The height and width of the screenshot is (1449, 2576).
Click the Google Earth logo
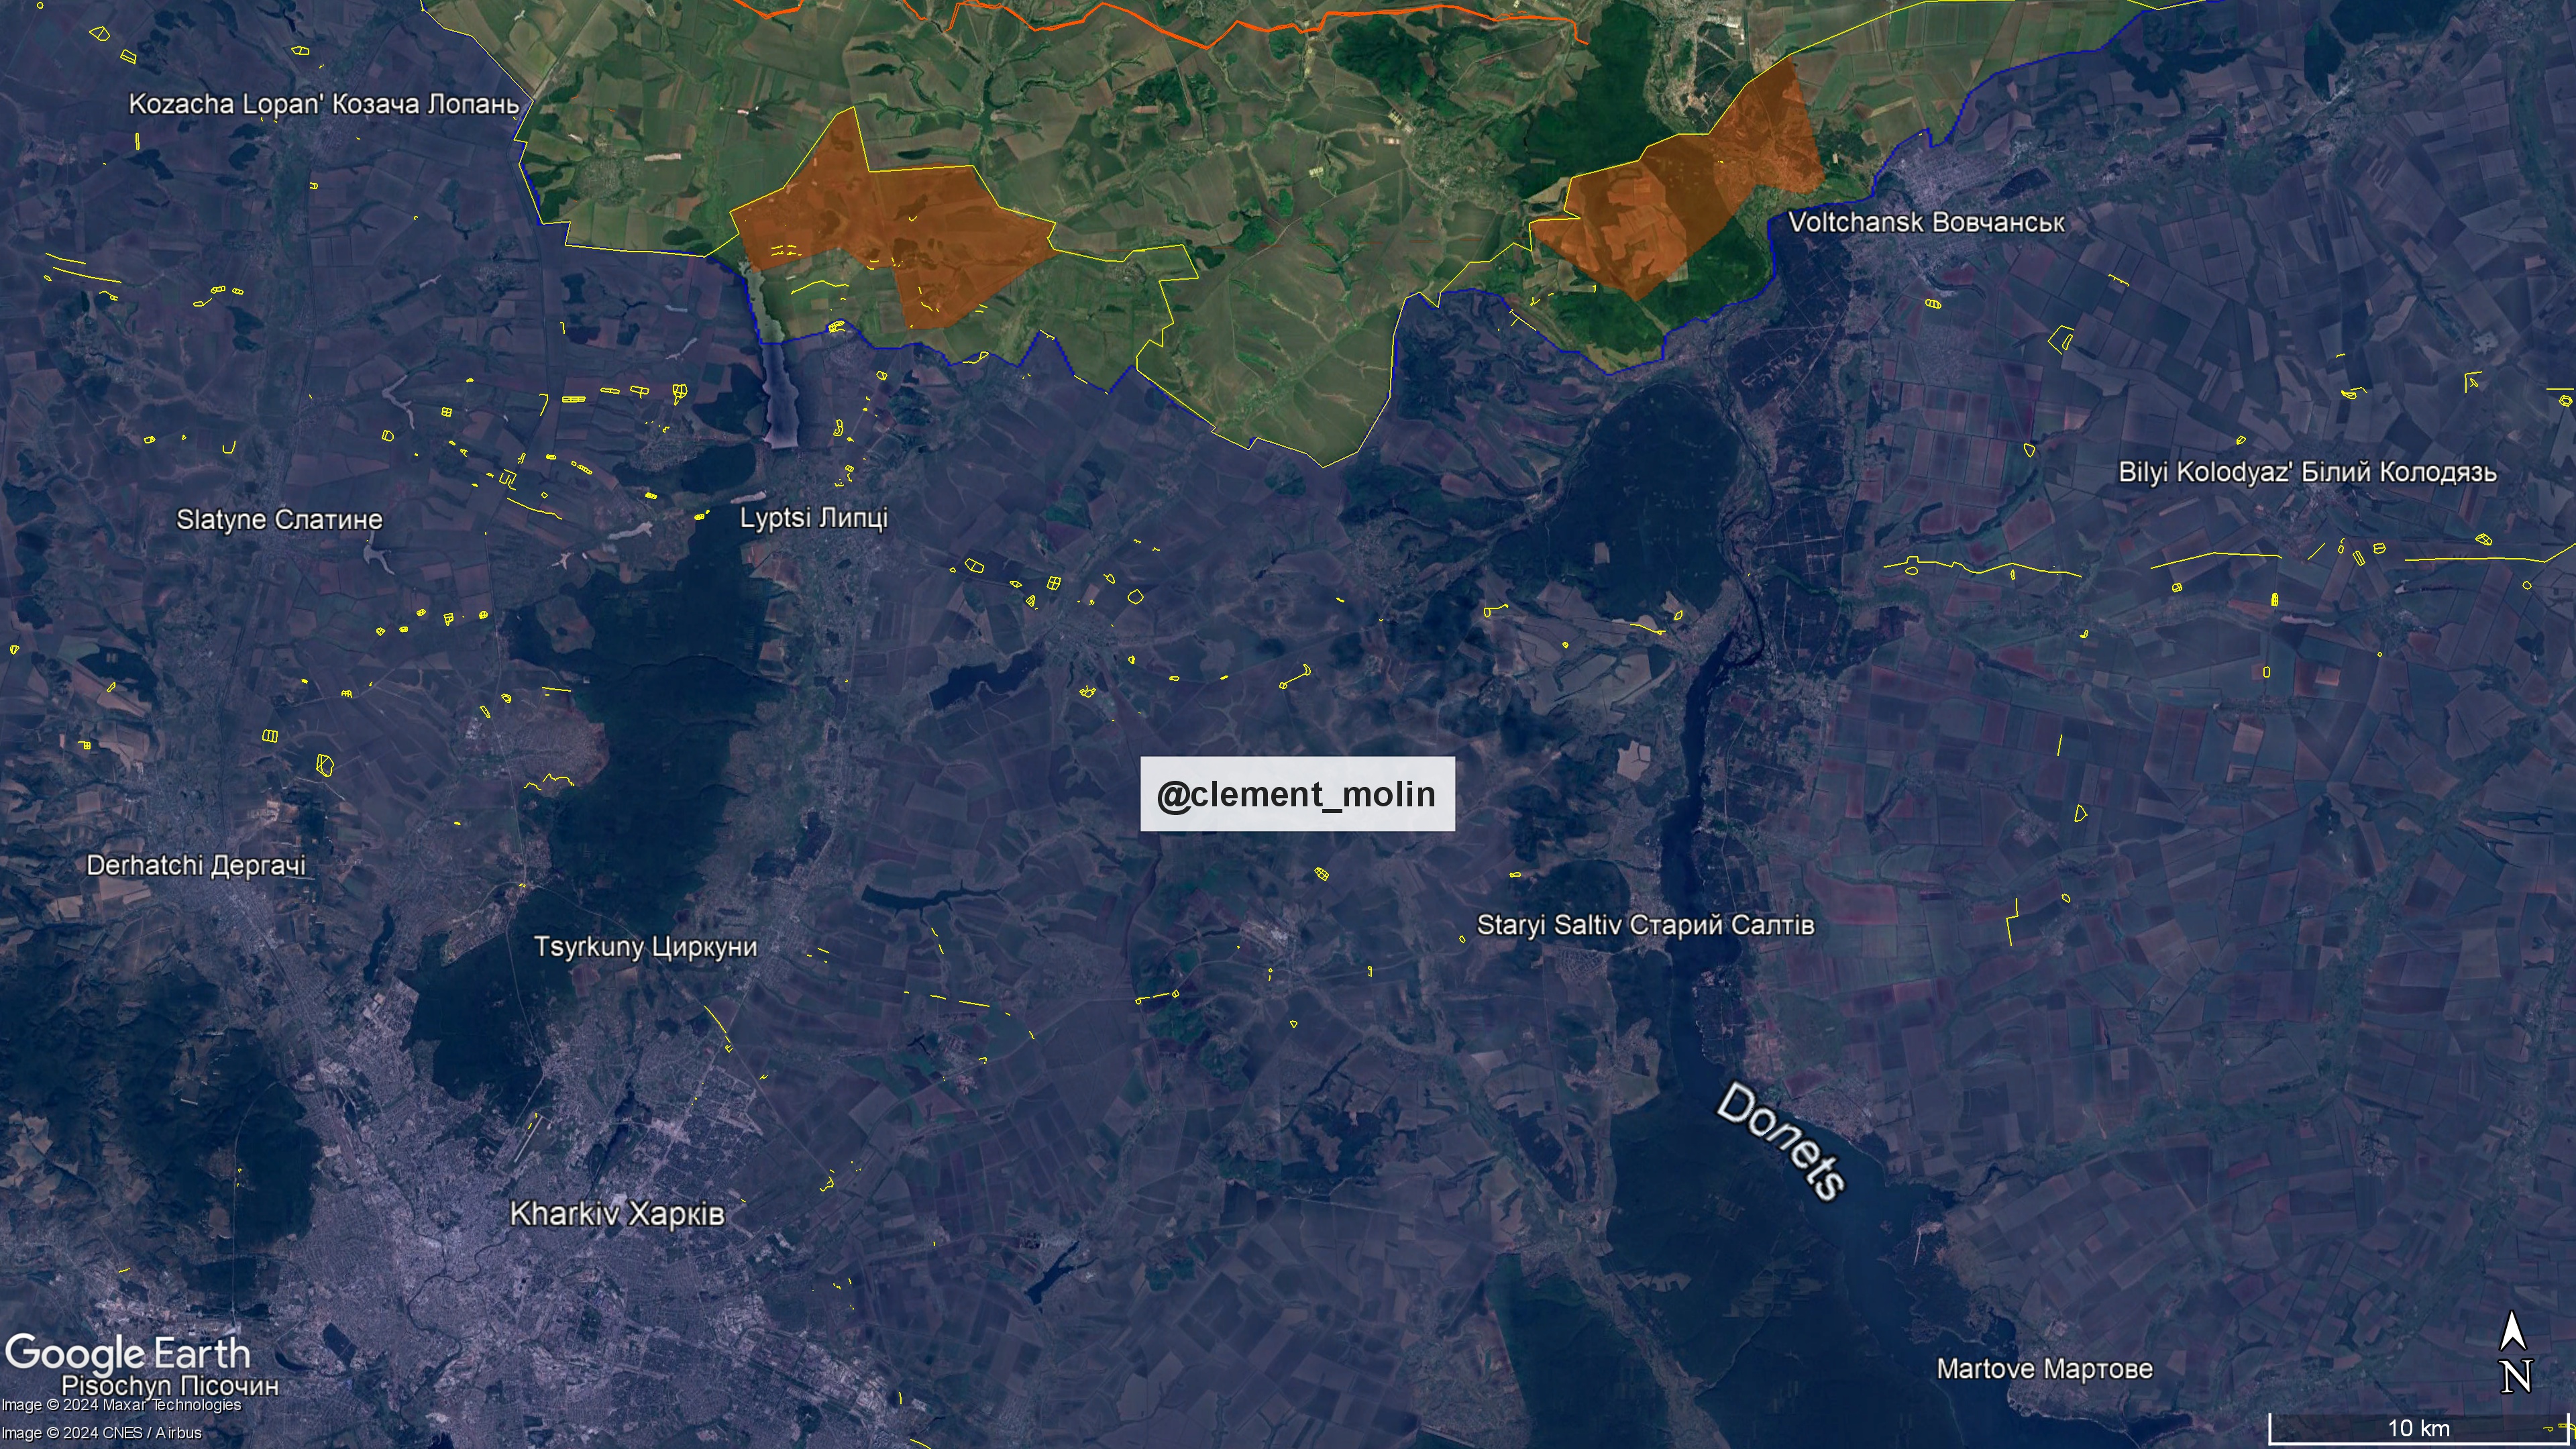[127, 1353]
